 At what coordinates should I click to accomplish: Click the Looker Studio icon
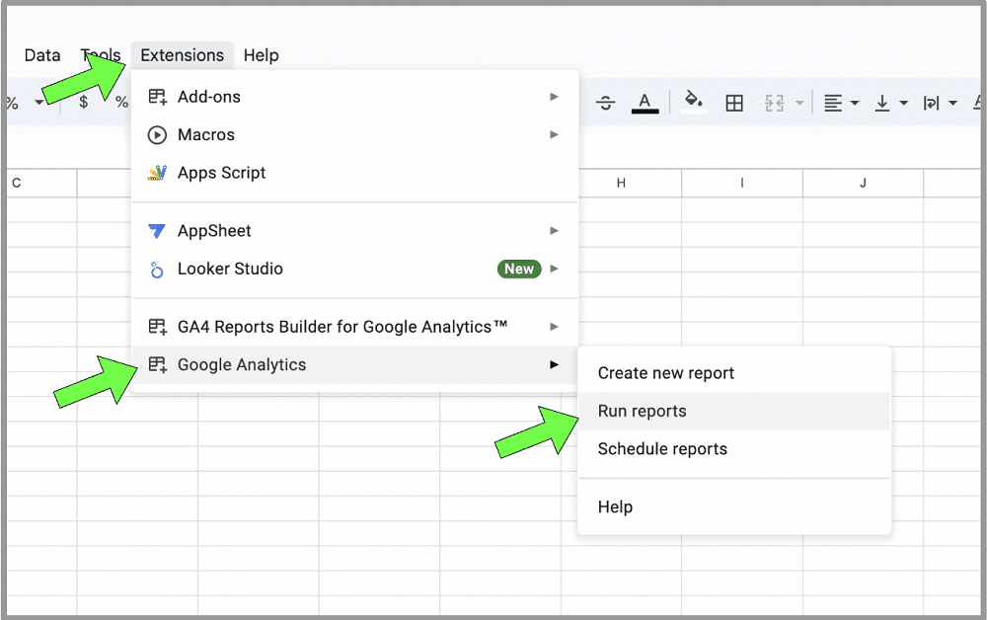click(158, 269)
